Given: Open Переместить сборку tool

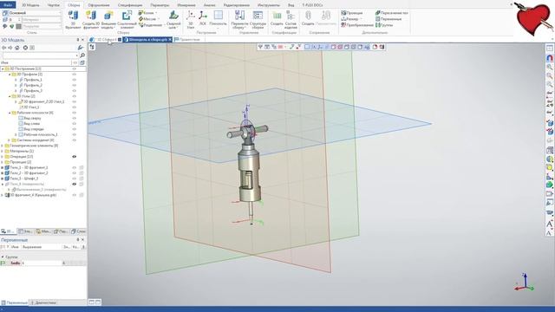Looking at the screenshot, I should 239,19.
